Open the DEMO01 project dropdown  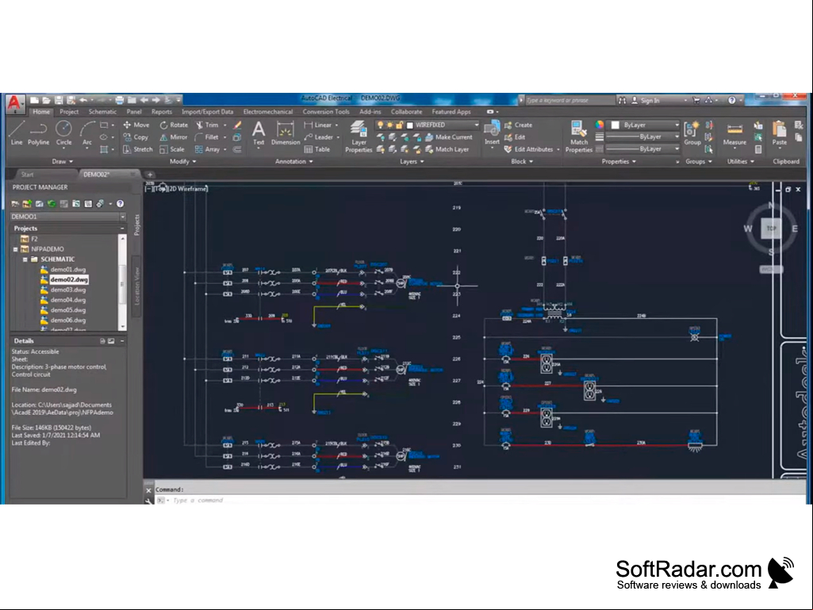[122, 217]
